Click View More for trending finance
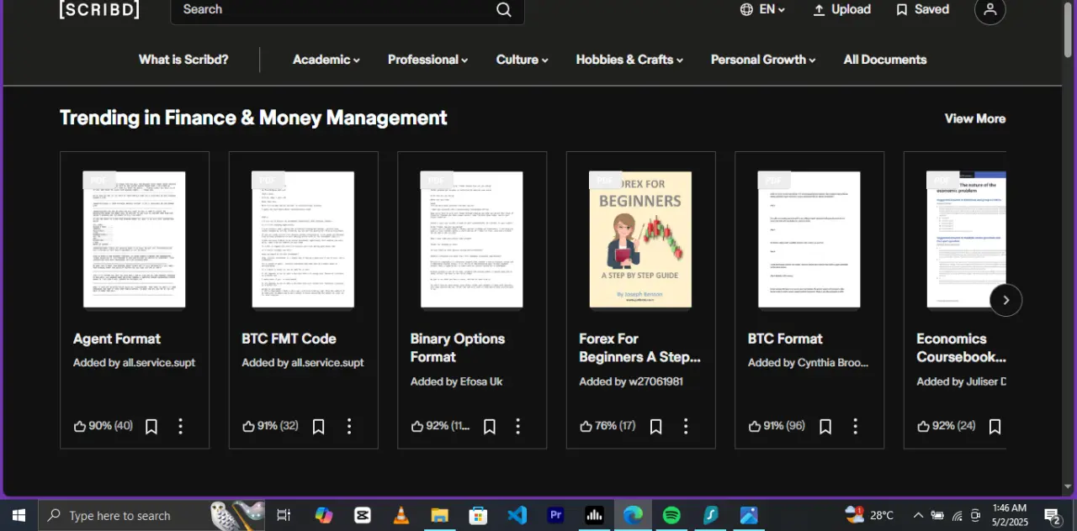Viewport: 1077px width, 531px height. pyautogui.click(x=975, y=118)
